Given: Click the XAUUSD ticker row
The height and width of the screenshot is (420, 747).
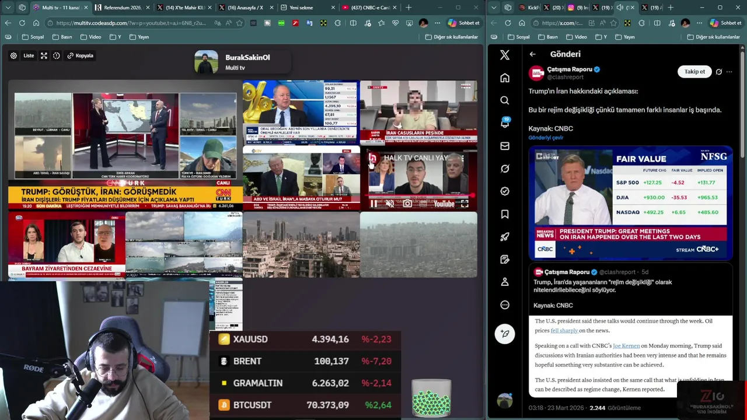Looking at the screenshot, I should [305, 339].
